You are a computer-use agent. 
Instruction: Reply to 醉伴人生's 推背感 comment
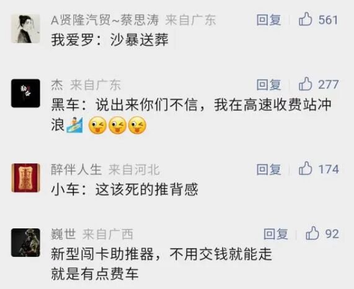pos(268,170)
